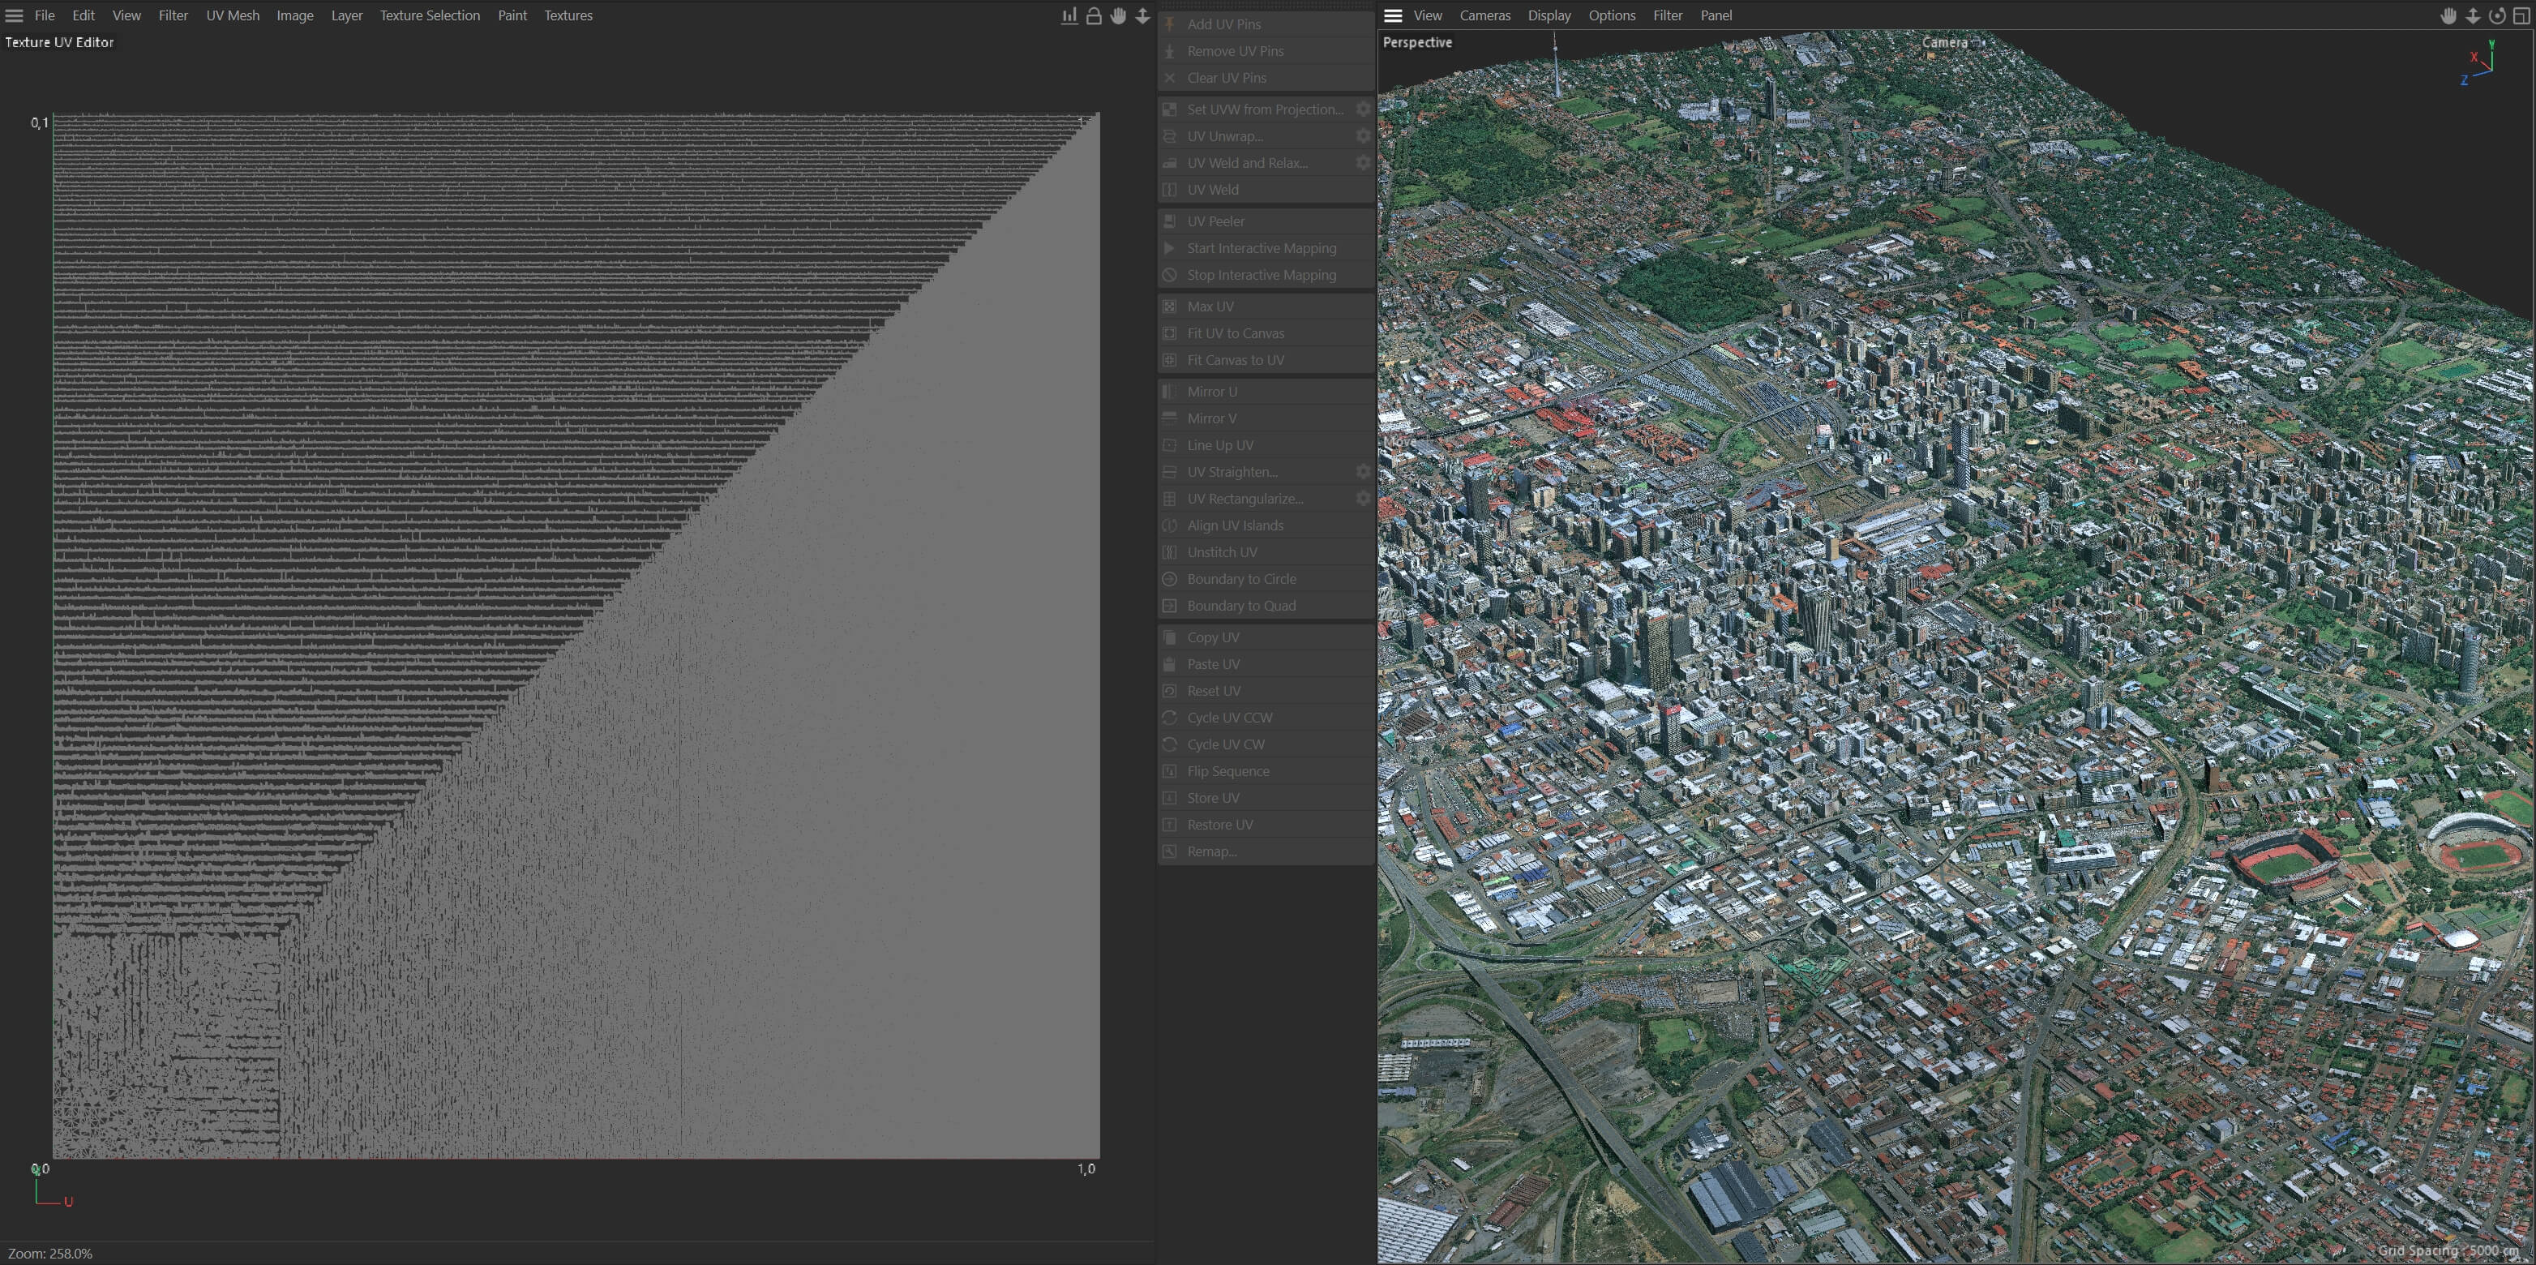Click the Boundary to Circle icon

coord(1170,579)
